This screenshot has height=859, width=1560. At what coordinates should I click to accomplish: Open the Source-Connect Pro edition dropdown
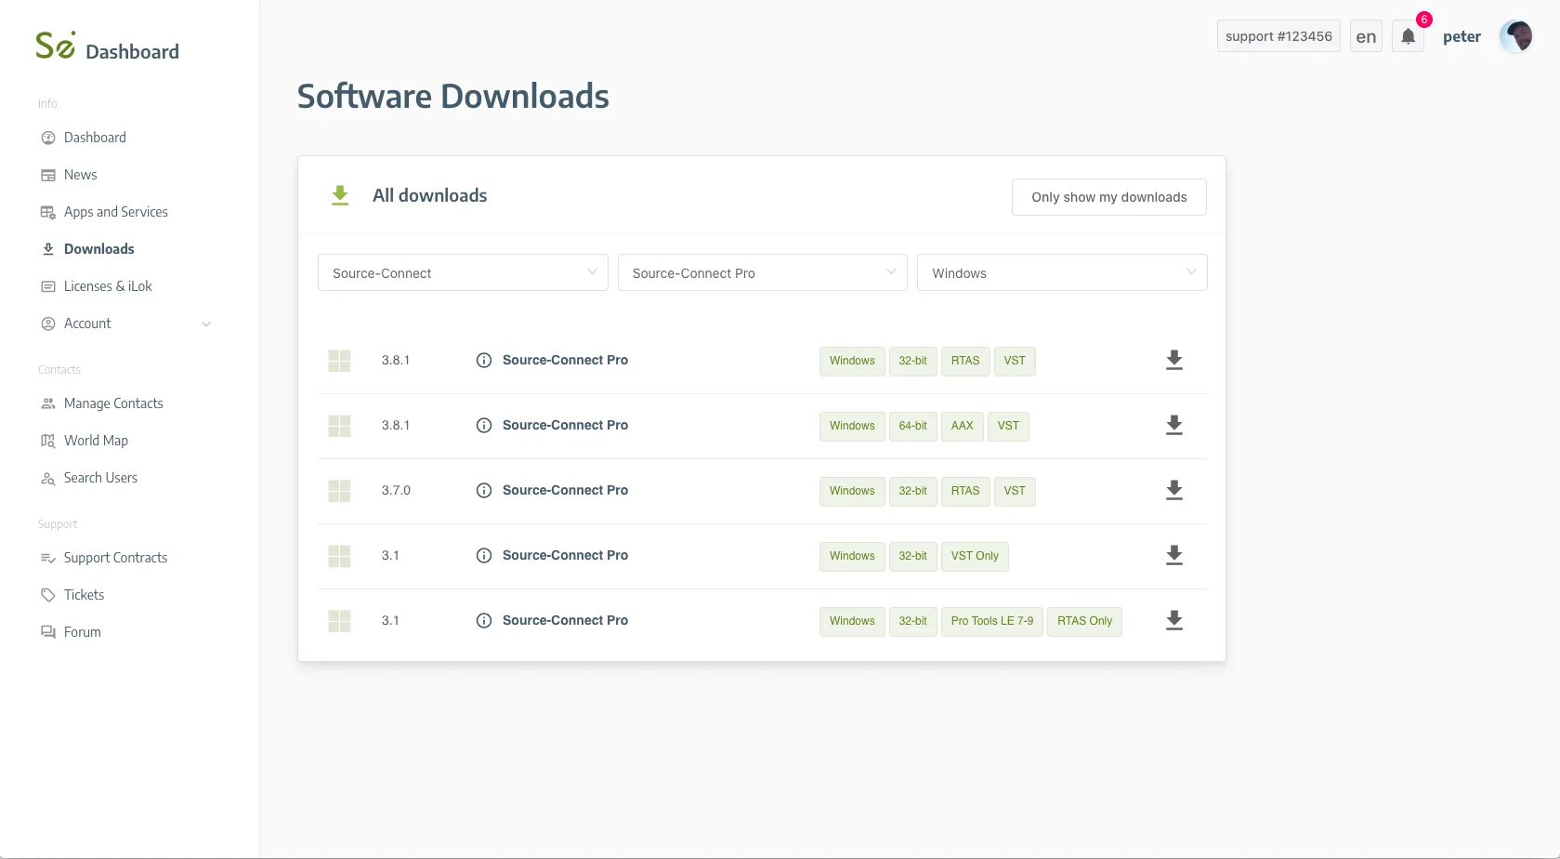tap(762, 273)
